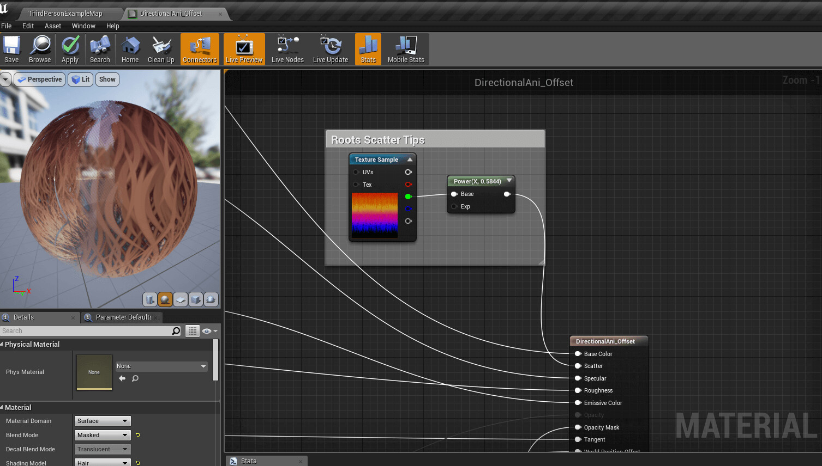The image size is (822, 466).
Task: Select the cube preview mesh shape
Action: (195, 299)
